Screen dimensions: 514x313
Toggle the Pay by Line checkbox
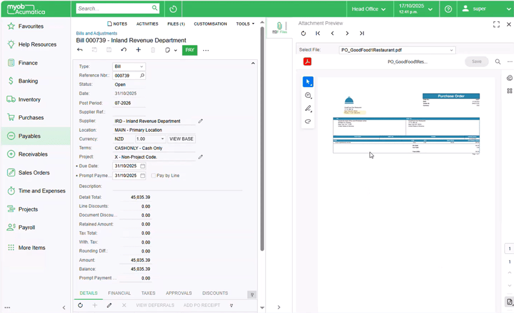154,176
